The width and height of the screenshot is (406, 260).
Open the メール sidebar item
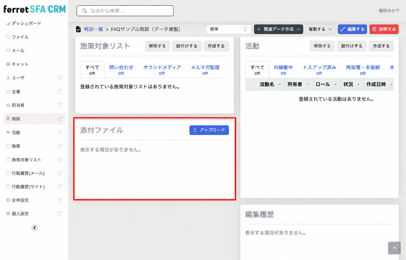point(15,50)
